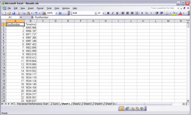Image resolution: width=194 pixels, height=115 pixels.
Task: Open a file with the folder icon
Action: tap(9, 13)
